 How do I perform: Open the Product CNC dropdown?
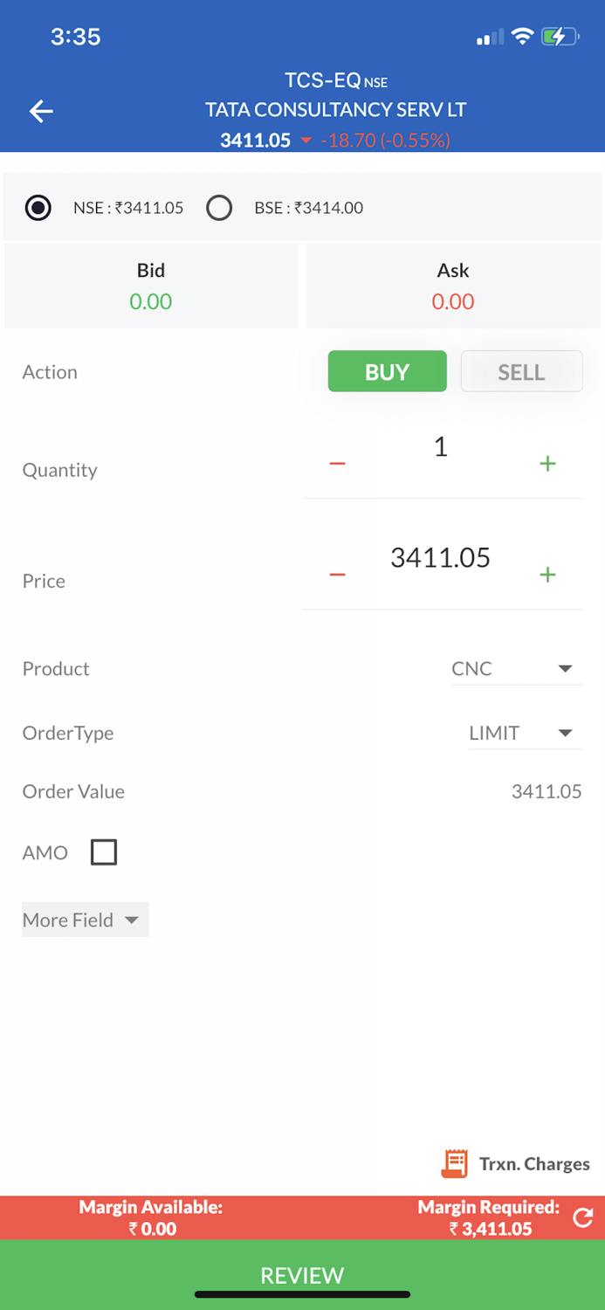(x=516, y=668)
